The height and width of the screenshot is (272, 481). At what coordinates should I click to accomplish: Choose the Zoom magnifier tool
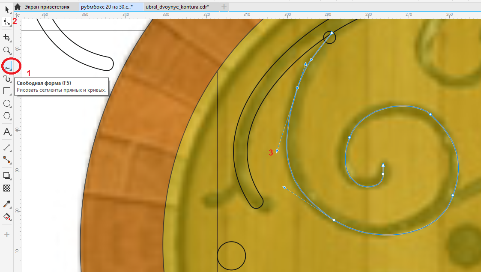coord(7,50)
